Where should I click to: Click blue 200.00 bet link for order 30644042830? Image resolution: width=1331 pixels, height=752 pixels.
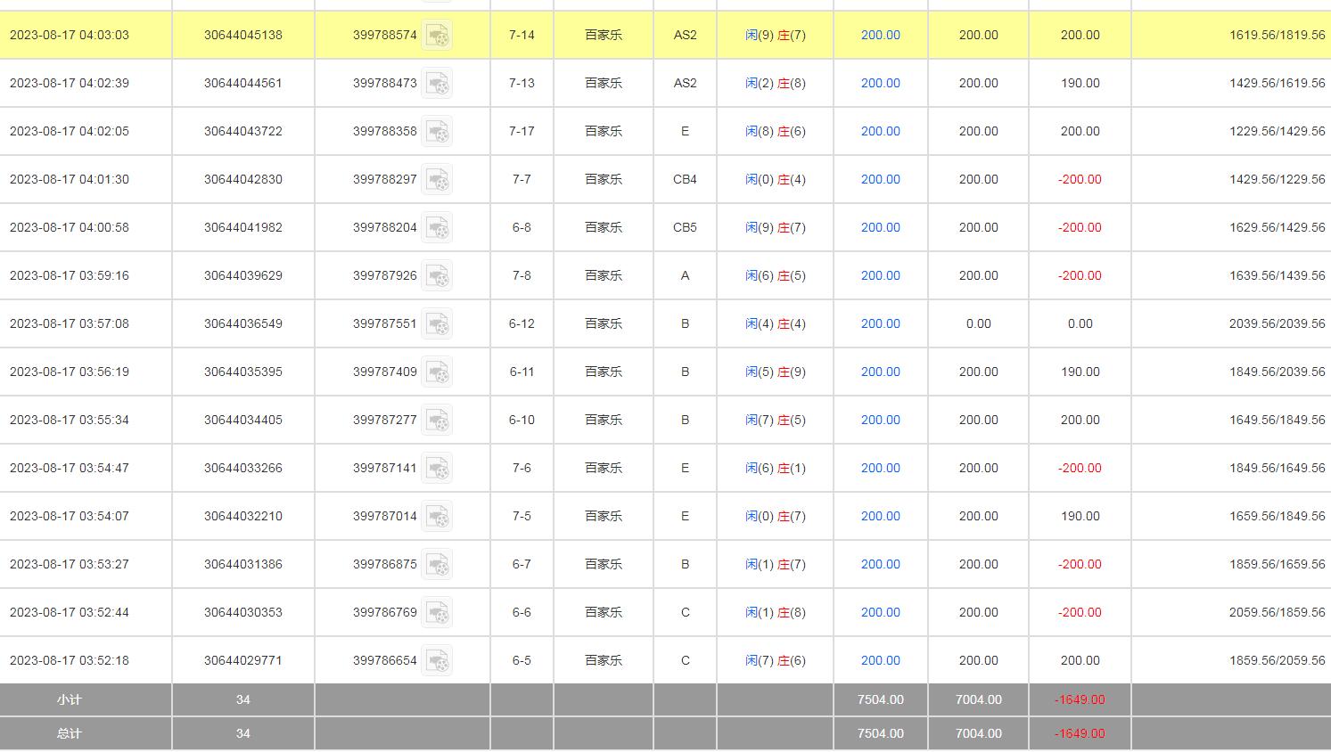[x=881, y=179]
